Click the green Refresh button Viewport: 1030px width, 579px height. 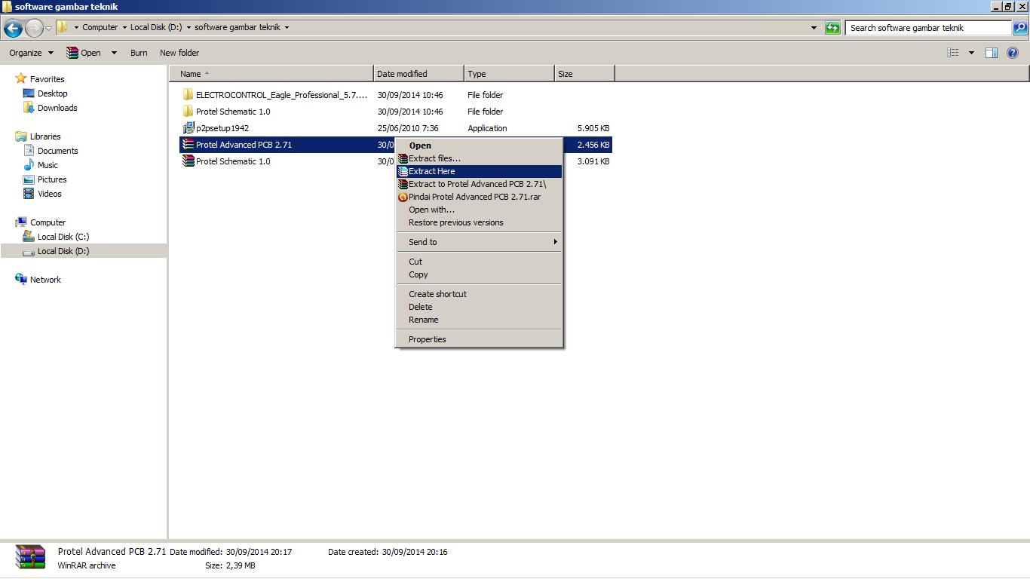(832, 28)
